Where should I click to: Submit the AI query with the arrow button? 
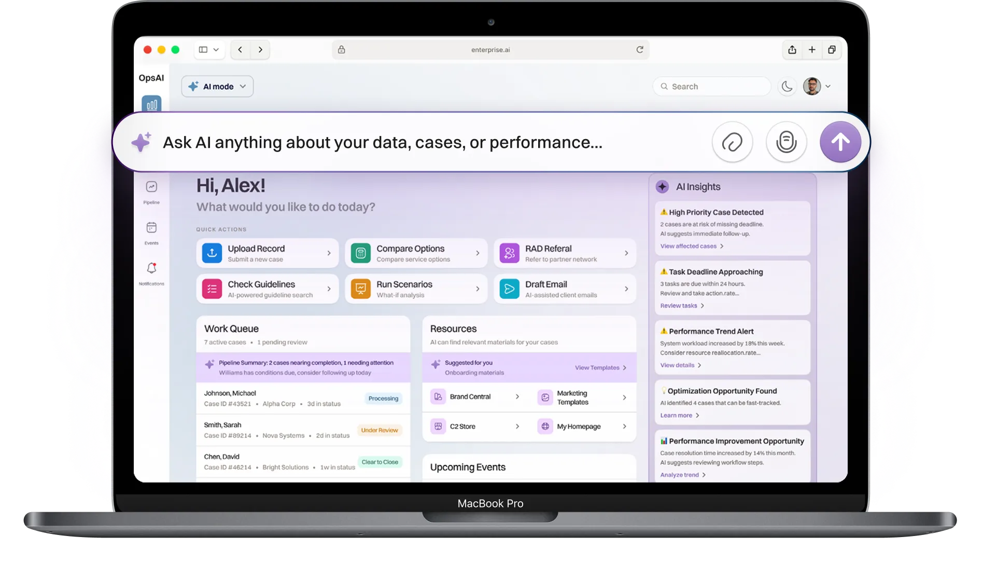coord(840,141)
